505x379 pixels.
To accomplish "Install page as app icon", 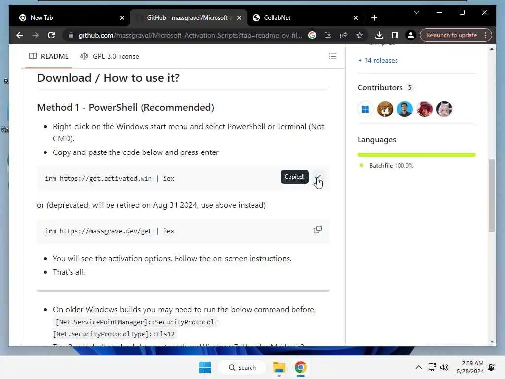I will coord(328,35).
